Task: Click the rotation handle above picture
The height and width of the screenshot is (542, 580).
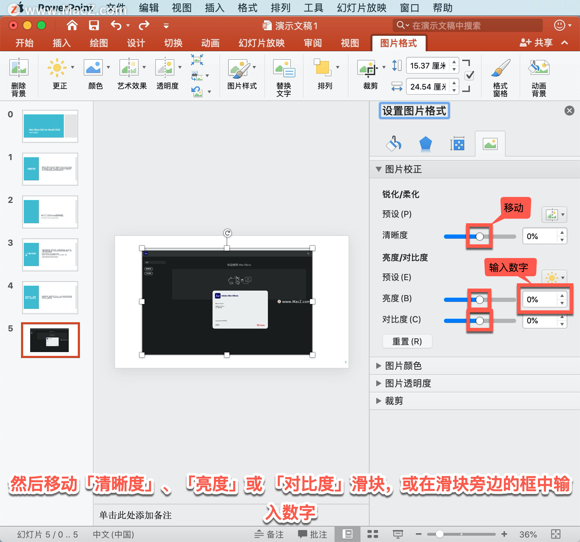Action: 227,233
